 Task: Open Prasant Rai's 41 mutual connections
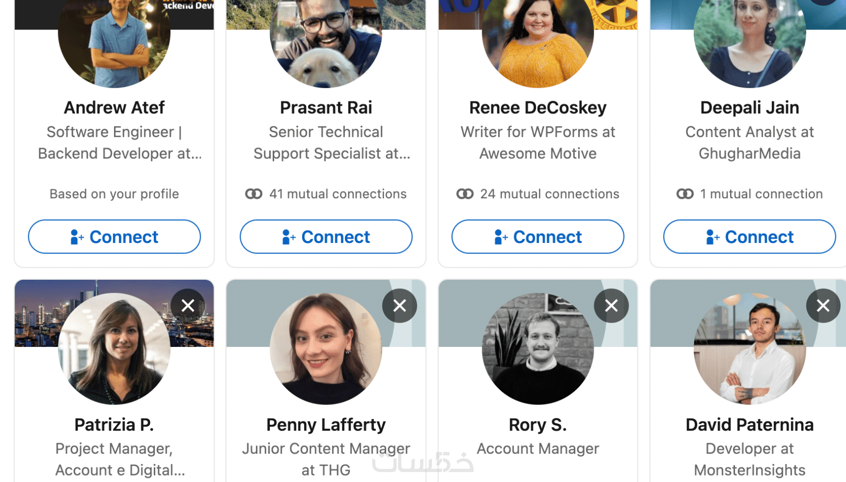pos(337,194)
